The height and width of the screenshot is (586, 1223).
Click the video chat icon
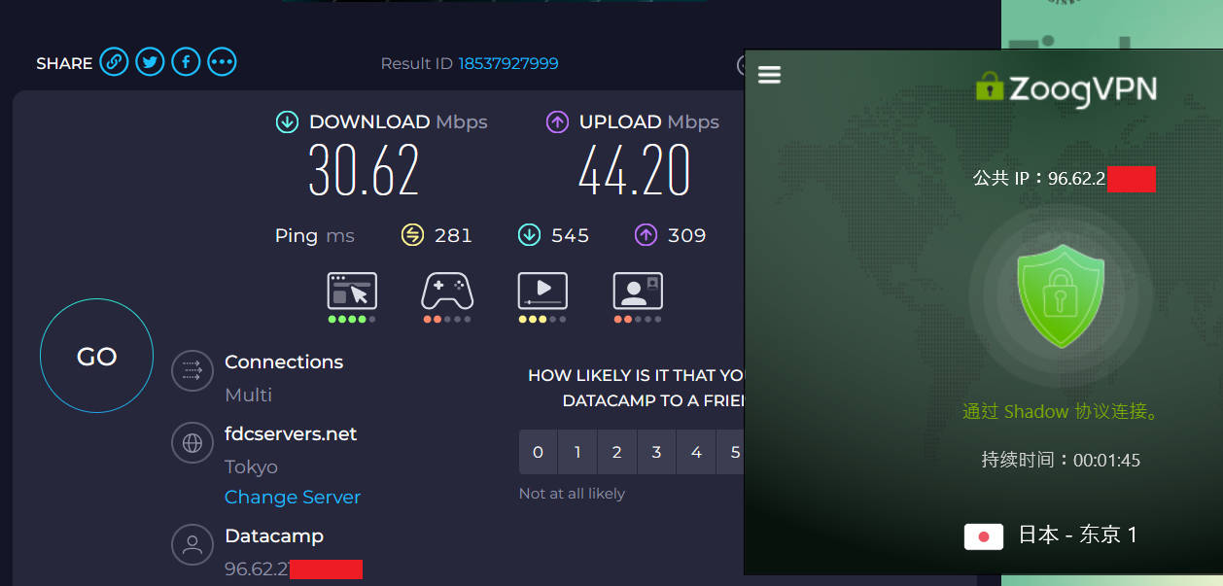pyautogui.click(x=638, y=291)
